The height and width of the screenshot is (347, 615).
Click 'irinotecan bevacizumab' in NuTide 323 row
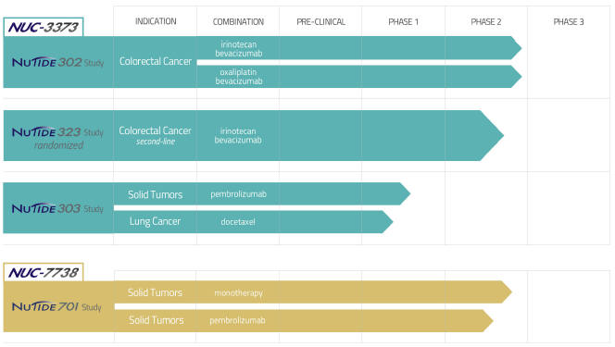(x=238, y=135)
